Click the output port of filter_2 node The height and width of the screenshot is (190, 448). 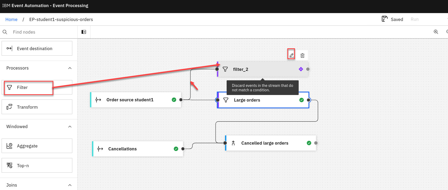pos(308,69)
